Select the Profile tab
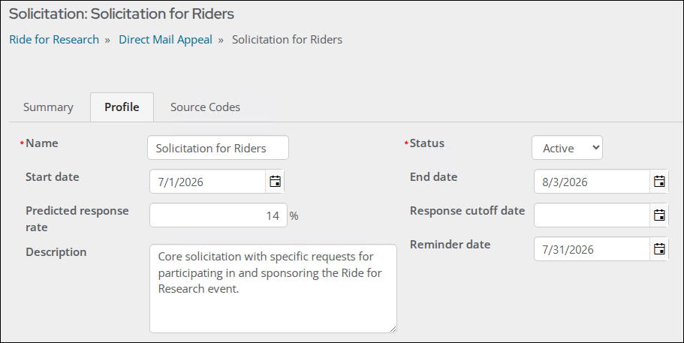Screen dimensions: 684x343 coord(122,107)
